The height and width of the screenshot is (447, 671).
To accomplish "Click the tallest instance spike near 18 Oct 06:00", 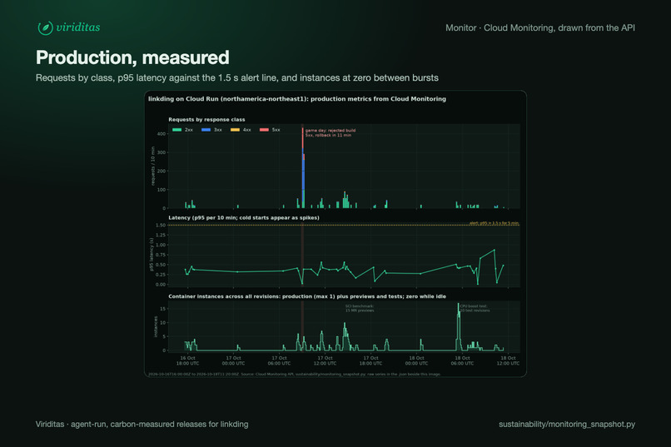I will point(459,327).
